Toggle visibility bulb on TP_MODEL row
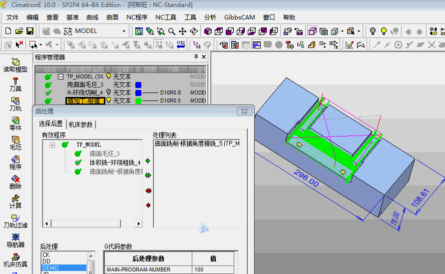The width and height of the screenshot is (445, 274). click(x=108, y=76)
